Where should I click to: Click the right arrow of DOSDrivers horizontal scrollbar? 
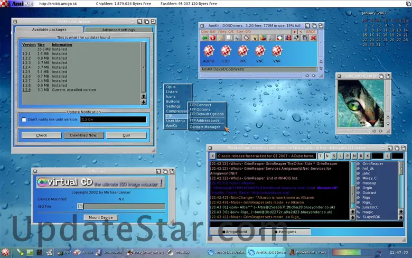314,76
